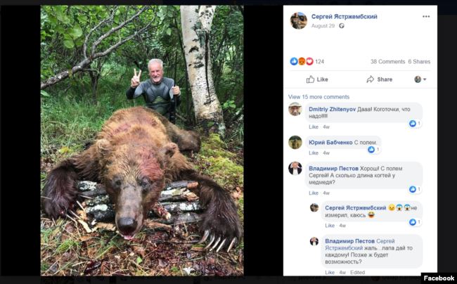The width and height of the screenshot is (457, 284).
Task: Click the like reaction badge on Dmitriy's comment
Action: (x=414, y=123)
